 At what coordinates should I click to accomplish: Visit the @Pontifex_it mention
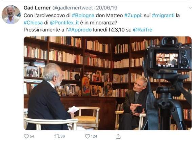64,23
